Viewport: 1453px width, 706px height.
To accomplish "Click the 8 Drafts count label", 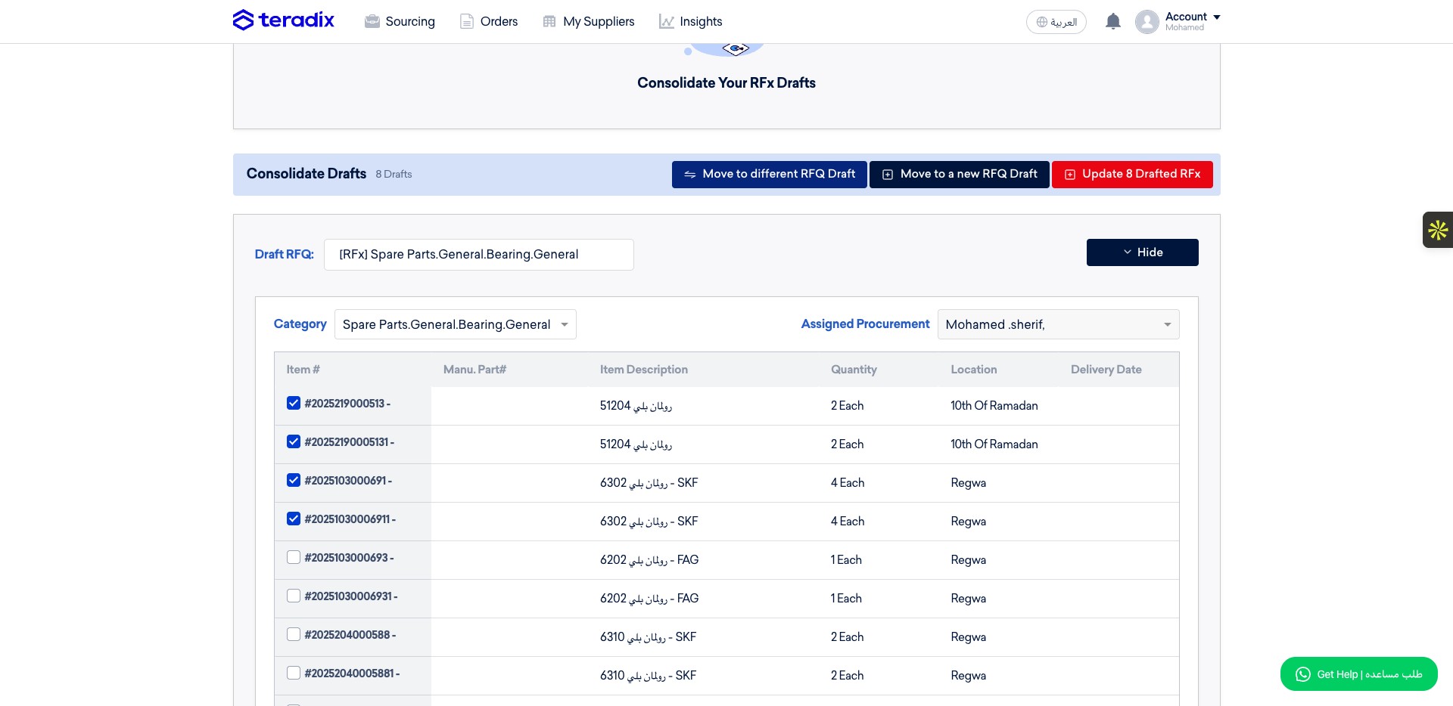I will (x=394, y=174).
